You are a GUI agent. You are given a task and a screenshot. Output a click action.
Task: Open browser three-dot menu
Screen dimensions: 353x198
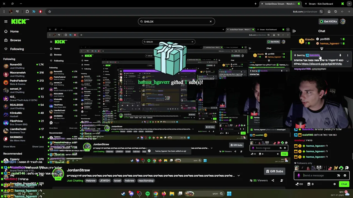click(x=4, y=12)
